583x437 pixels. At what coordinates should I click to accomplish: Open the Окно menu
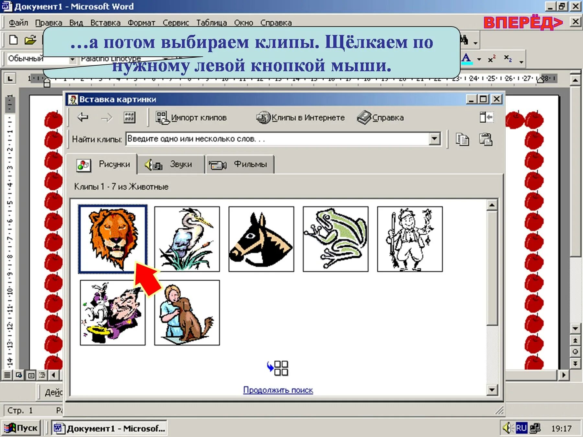(244, 23)
